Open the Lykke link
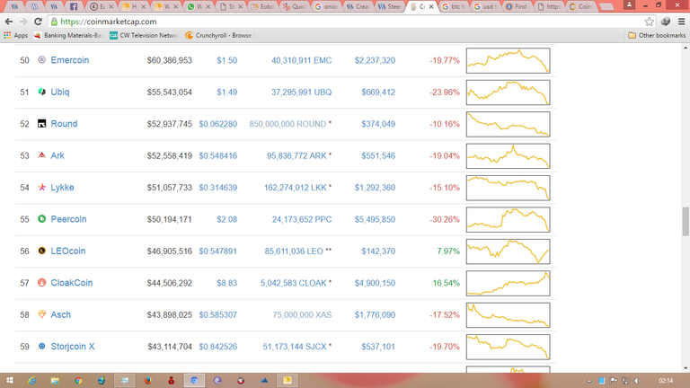Viewport: 690px width, 388px height. [x=62, y=187]
